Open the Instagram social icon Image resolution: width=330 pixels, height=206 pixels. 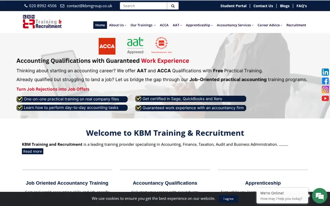[x=325, y=90]
